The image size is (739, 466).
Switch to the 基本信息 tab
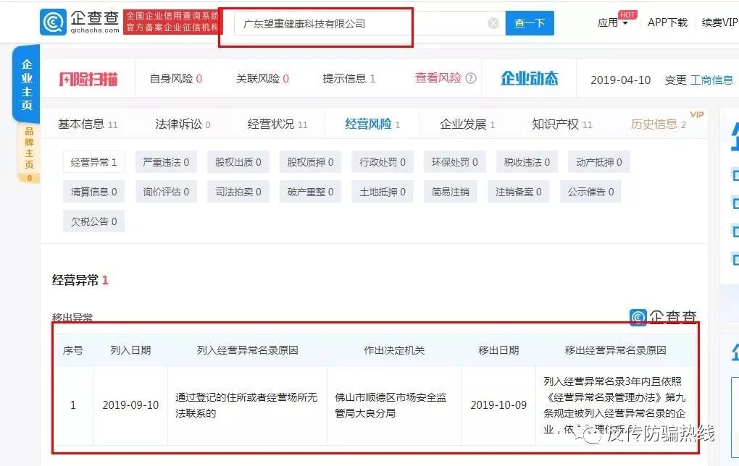[x=88, y=124]
